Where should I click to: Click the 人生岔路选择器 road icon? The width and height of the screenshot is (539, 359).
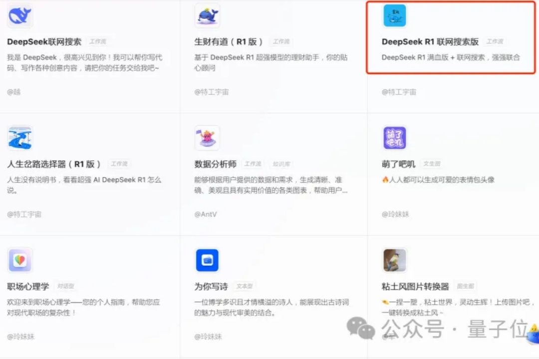coord(20,138)
